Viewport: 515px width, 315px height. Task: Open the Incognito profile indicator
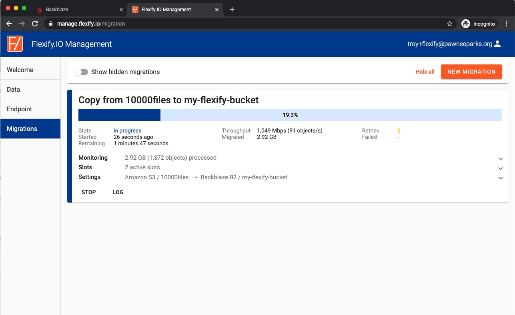pyautogui.click(x=479, y=24)
